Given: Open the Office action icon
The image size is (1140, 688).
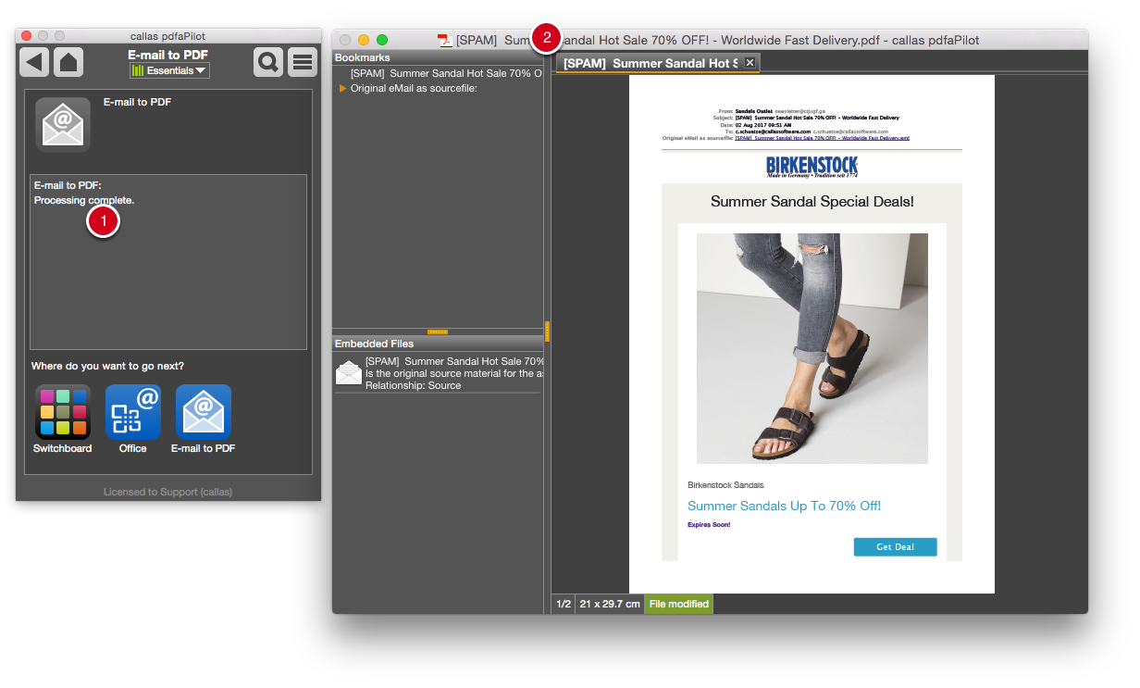Looking at the screenshot, I should click(133, 412).
